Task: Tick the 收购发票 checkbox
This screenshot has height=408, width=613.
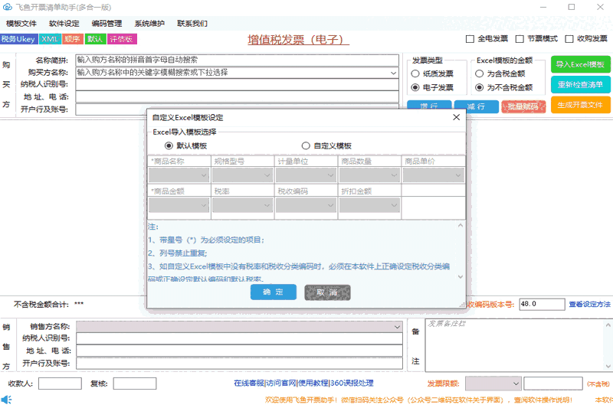Action: pos(569,38)
